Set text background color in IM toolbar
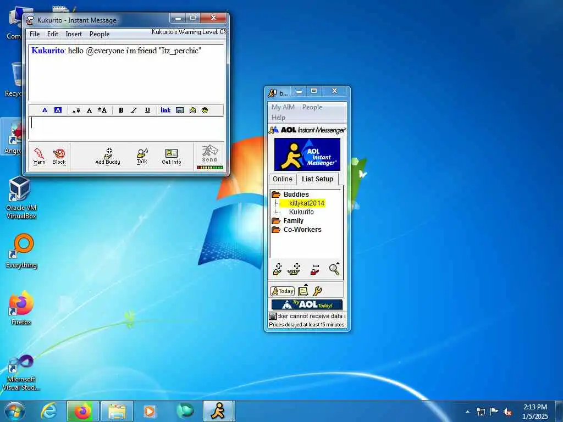This screenshot has height=422, width=563. tap(58, 110)
